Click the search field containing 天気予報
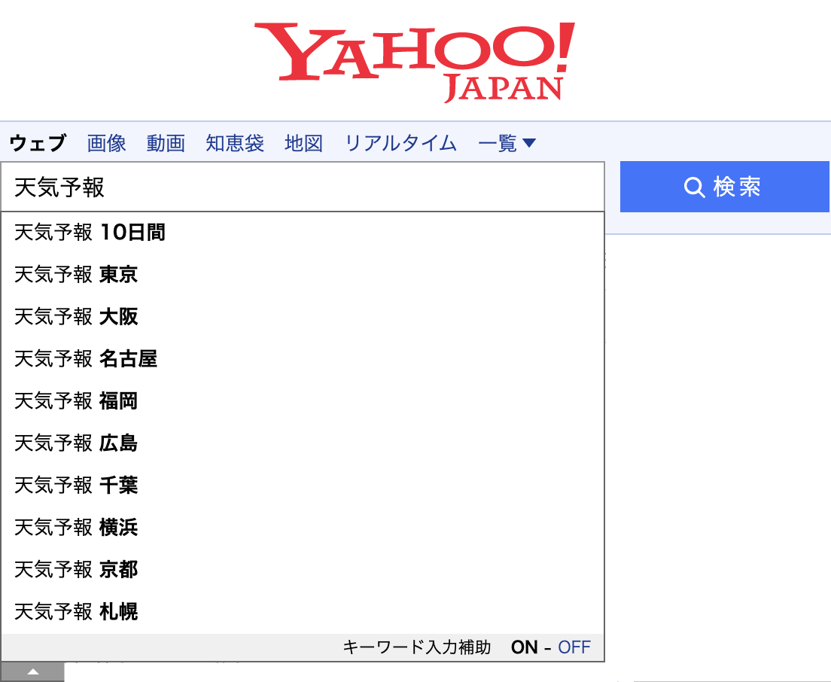Viewport: 831px width, 682px height. tap(303, 187)
